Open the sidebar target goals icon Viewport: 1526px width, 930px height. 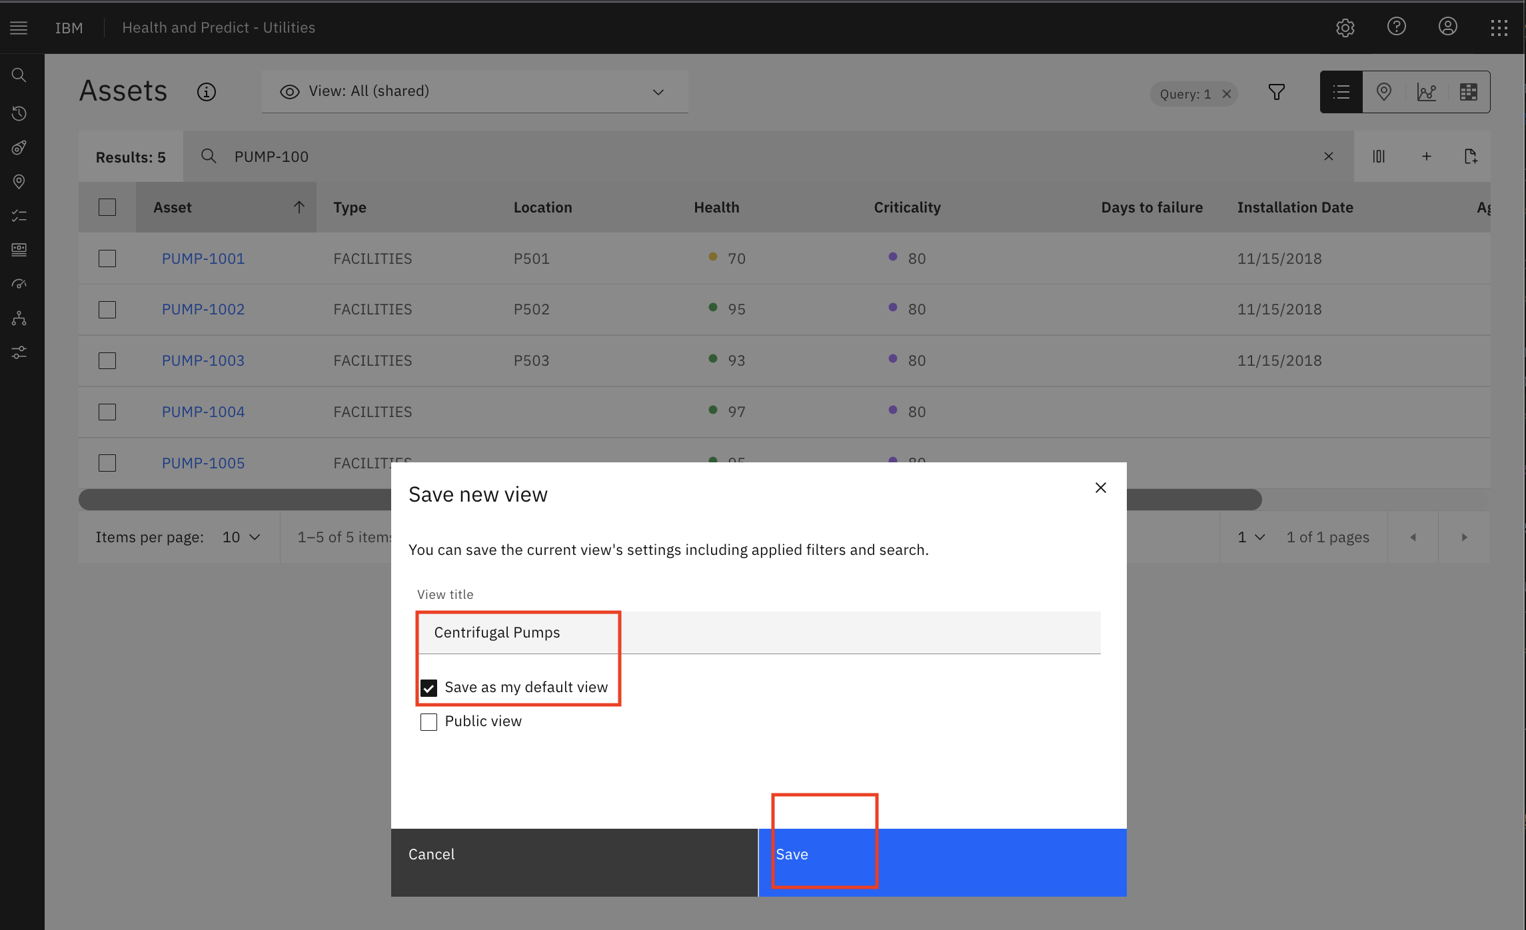19,147
